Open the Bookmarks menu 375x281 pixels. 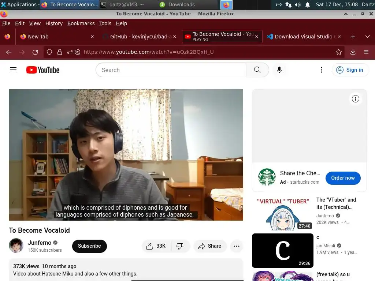point(81,23)
